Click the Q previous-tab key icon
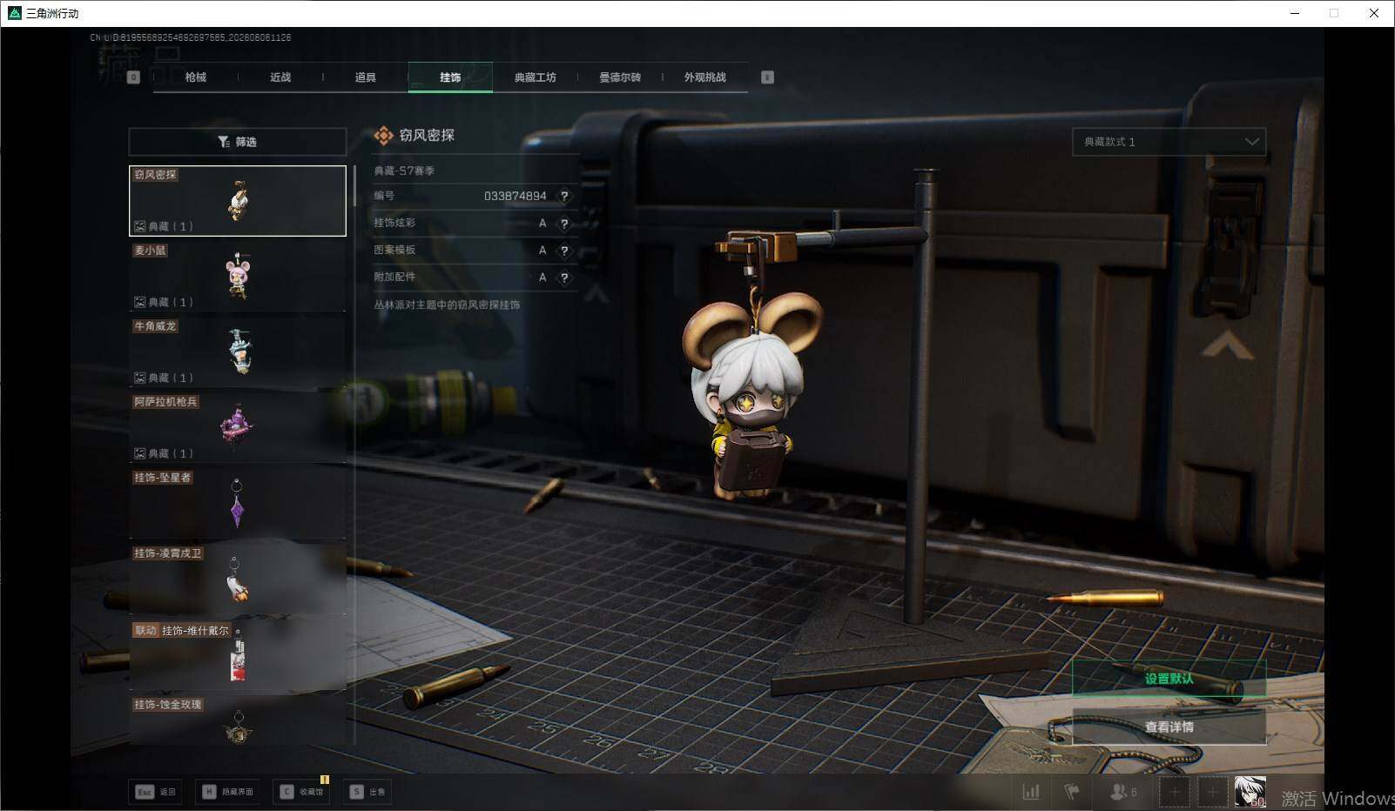 tap(133, 77)
